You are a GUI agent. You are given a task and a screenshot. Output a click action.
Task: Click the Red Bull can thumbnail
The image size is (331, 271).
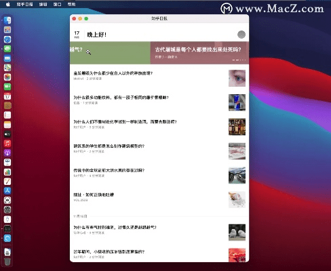(x=237, y=102)
